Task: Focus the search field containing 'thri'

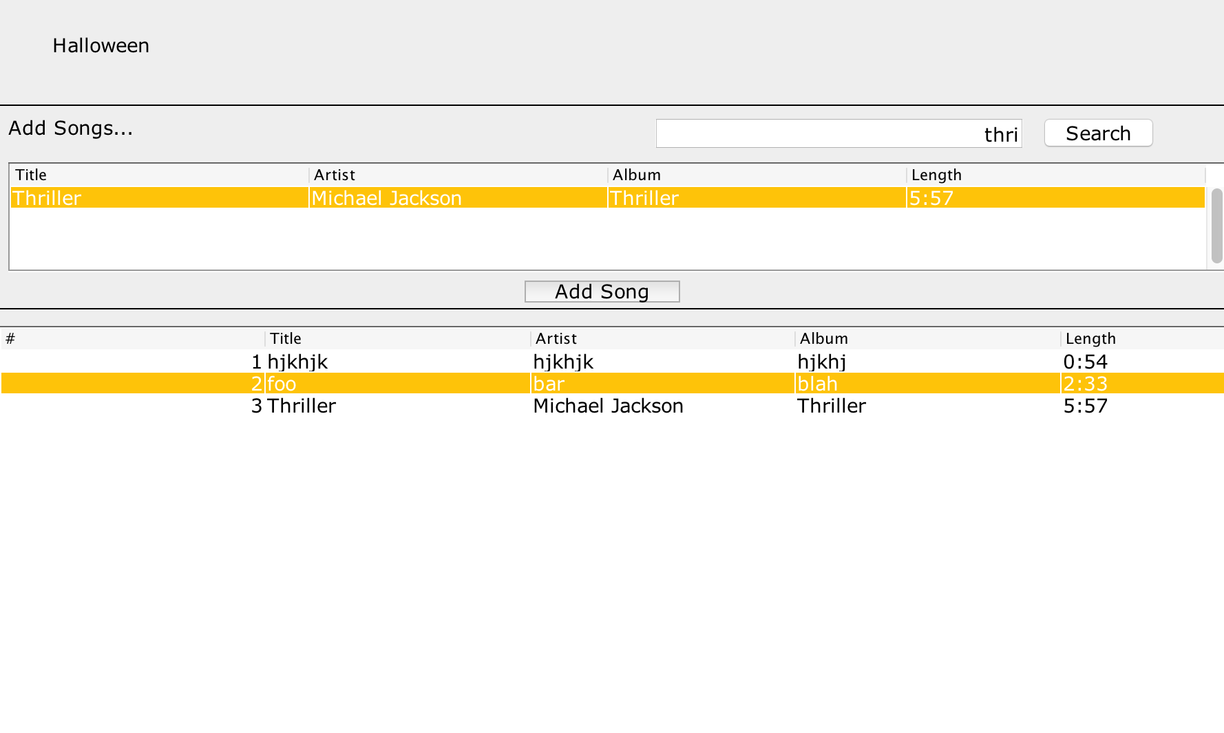Action: pos(838,133)
